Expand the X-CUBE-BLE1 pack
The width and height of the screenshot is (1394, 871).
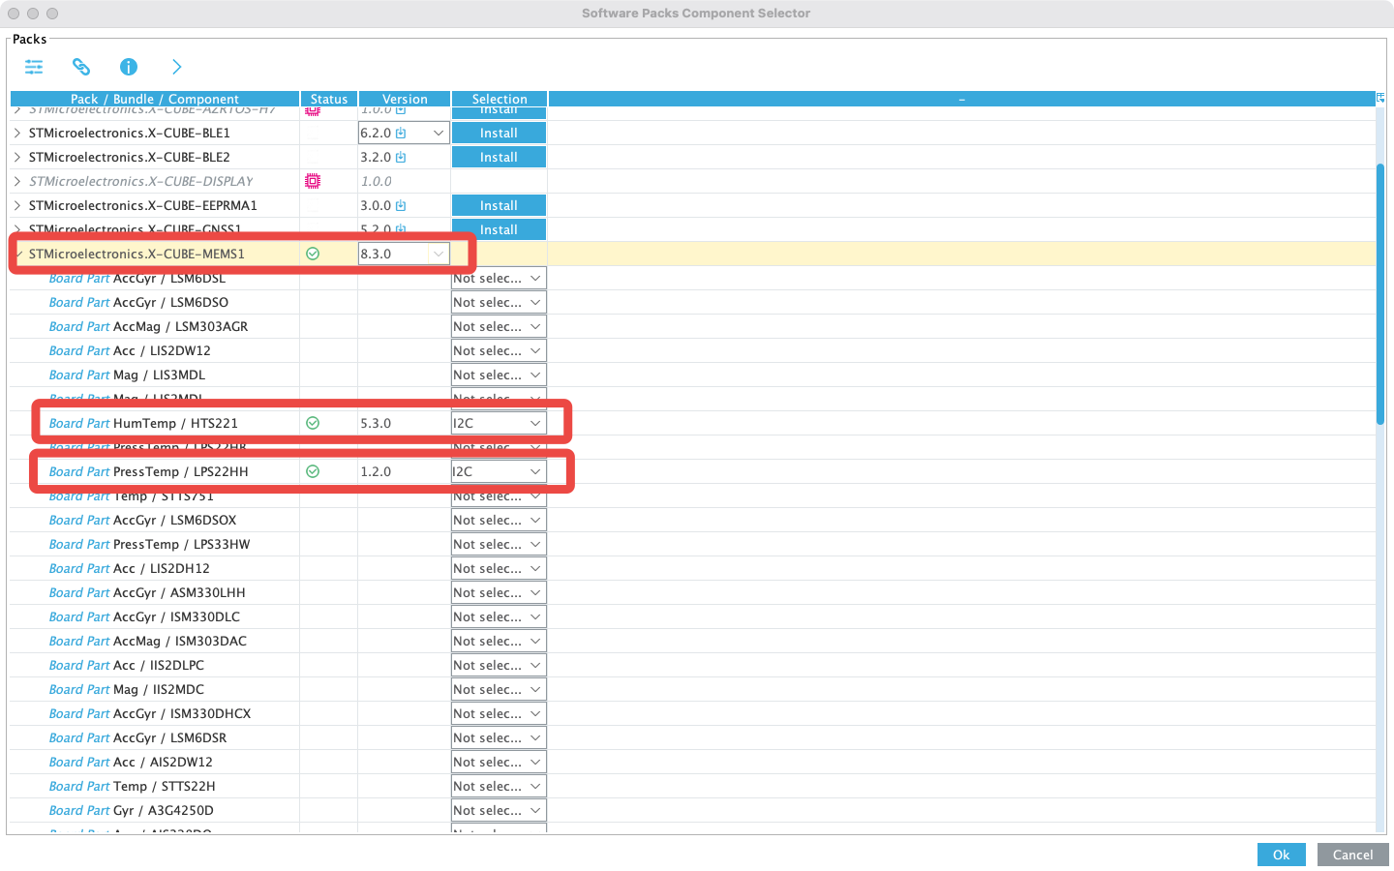(17, 133)
